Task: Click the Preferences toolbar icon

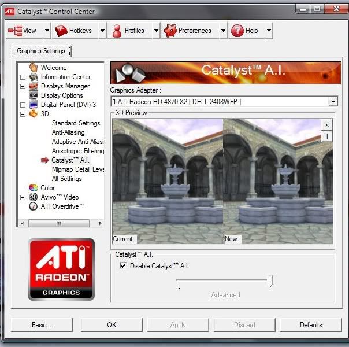Action: click(x=170, y=31)
